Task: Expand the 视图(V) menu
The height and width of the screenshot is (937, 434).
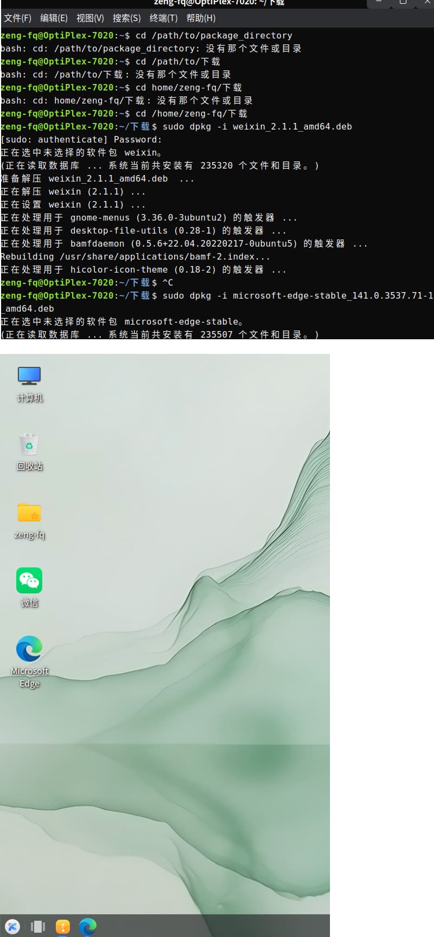Action: [x=90, y=18]
